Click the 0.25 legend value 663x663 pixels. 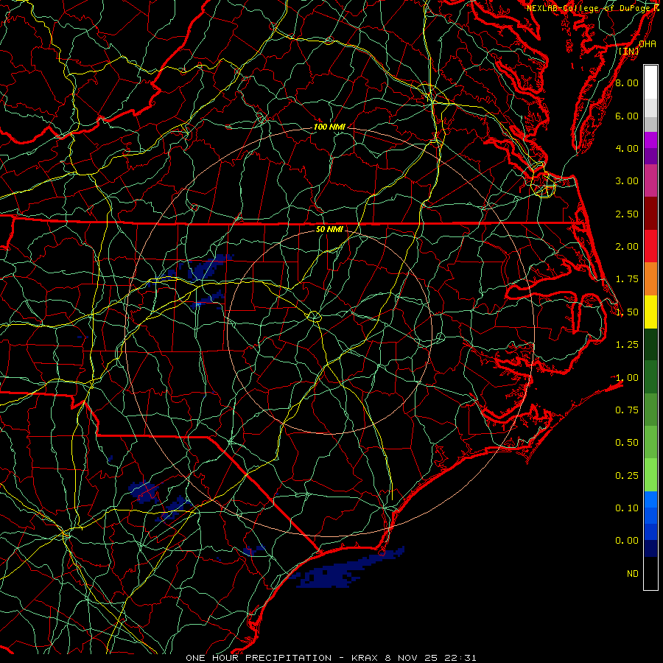[627, 476]
